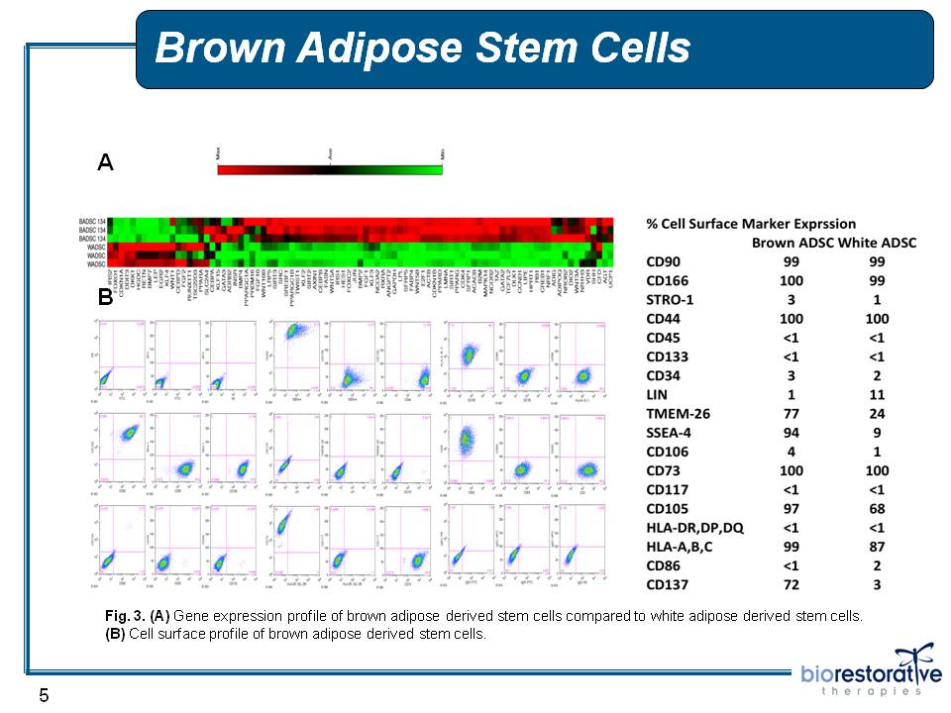Click White ADSC value 2 for CD86

(x=877, y=565)
